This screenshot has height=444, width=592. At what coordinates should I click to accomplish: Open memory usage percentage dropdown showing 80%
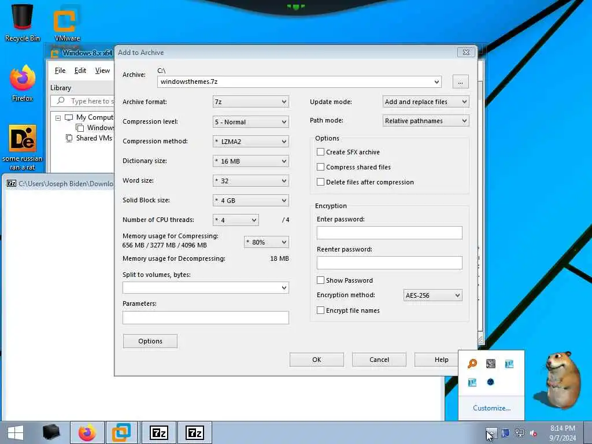click(x=266, y=242)
